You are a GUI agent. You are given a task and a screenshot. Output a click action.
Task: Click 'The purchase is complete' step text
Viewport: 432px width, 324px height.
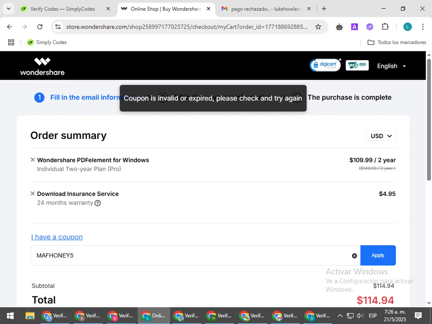(x=349, y=97)
